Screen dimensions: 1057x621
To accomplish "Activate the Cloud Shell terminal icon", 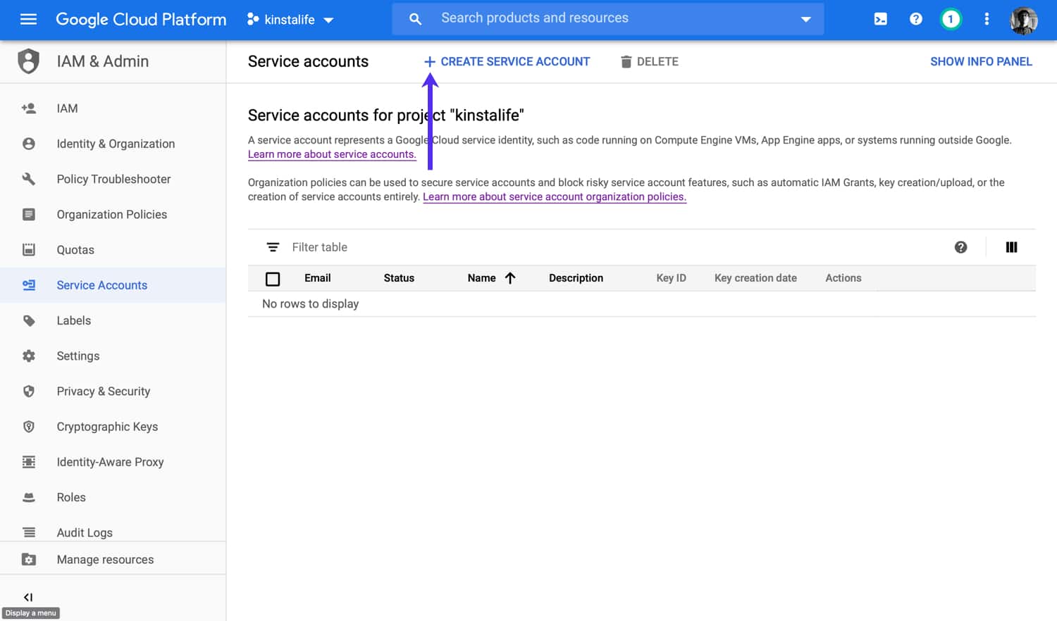I will pos(880,19).
